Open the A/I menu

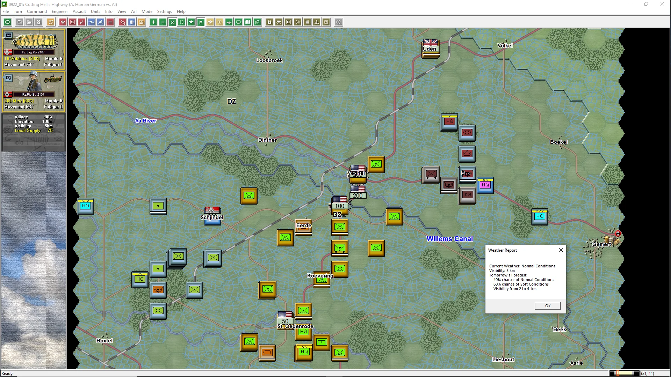coord(134,12)
